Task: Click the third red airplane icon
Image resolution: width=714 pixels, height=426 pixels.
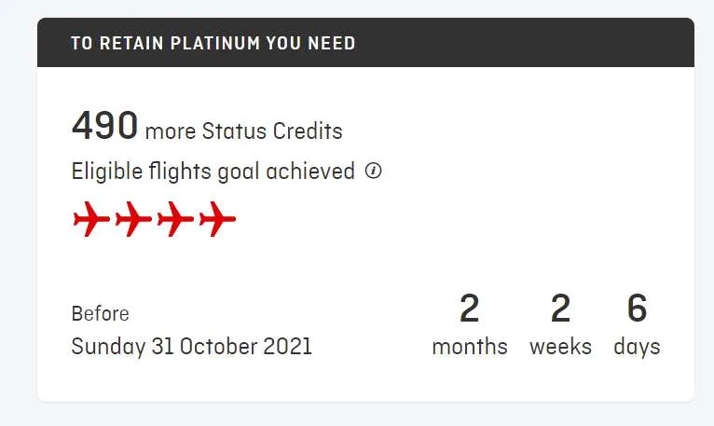Action: 175,220
